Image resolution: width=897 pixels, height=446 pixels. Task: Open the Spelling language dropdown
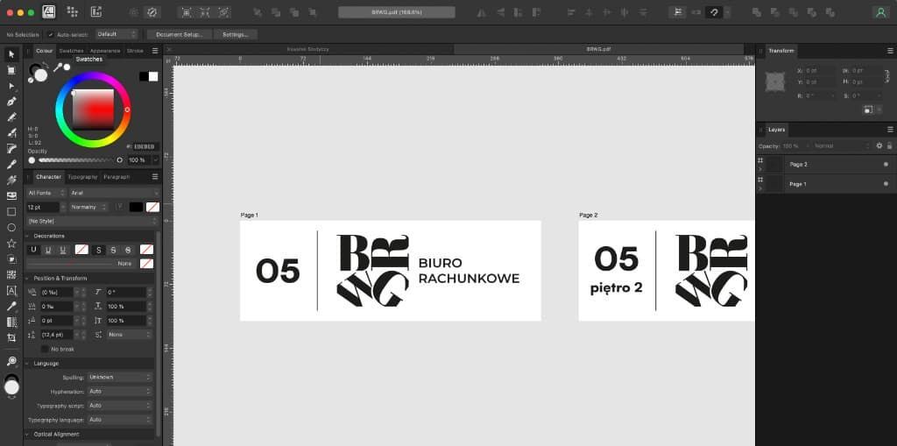click(x=120, y=377)
